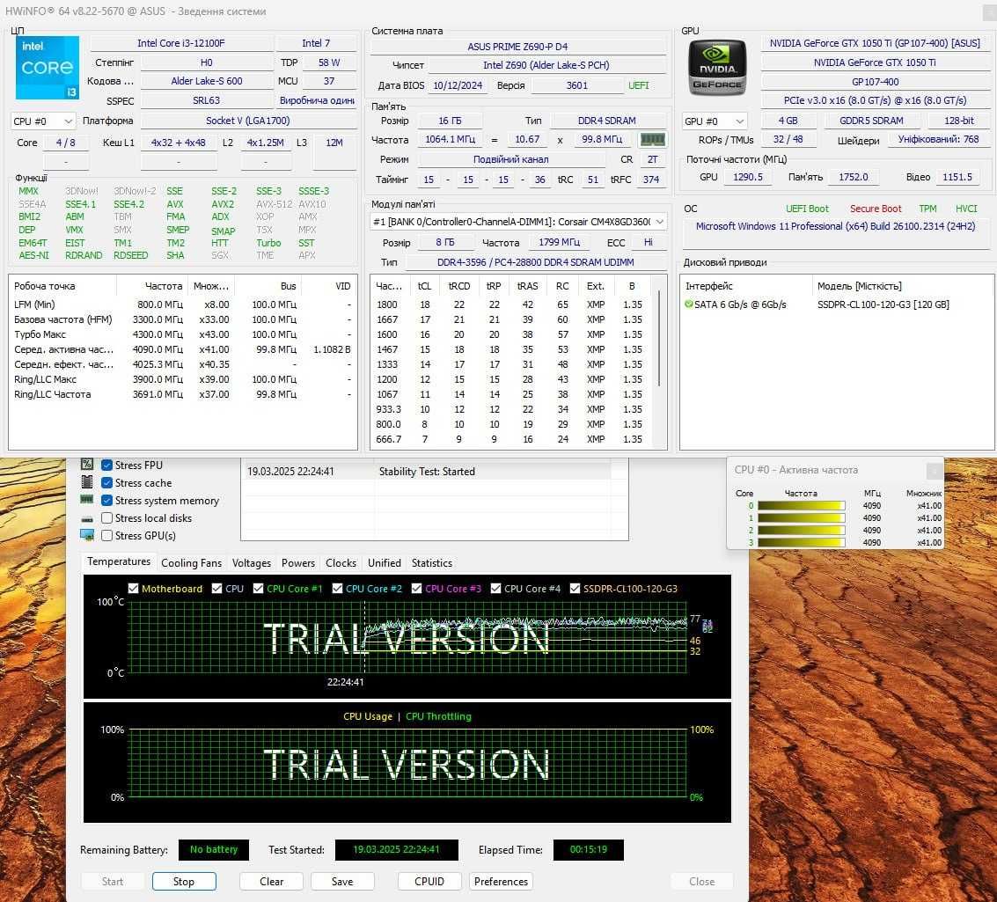Click the NVIDIA GeForce logo

coord(717,68)
